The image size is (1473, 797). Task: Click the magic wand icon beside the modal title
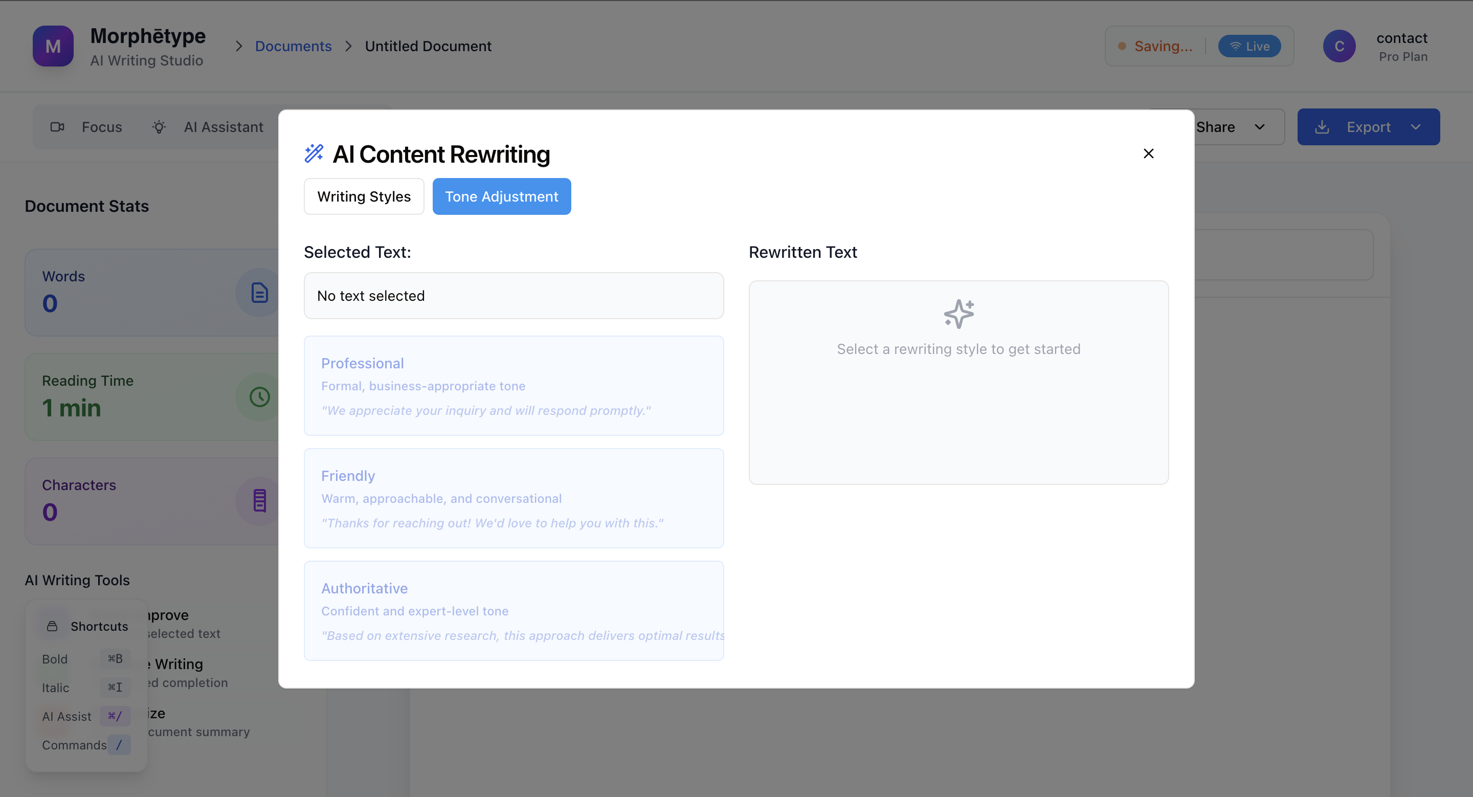(x=314, y=153)
